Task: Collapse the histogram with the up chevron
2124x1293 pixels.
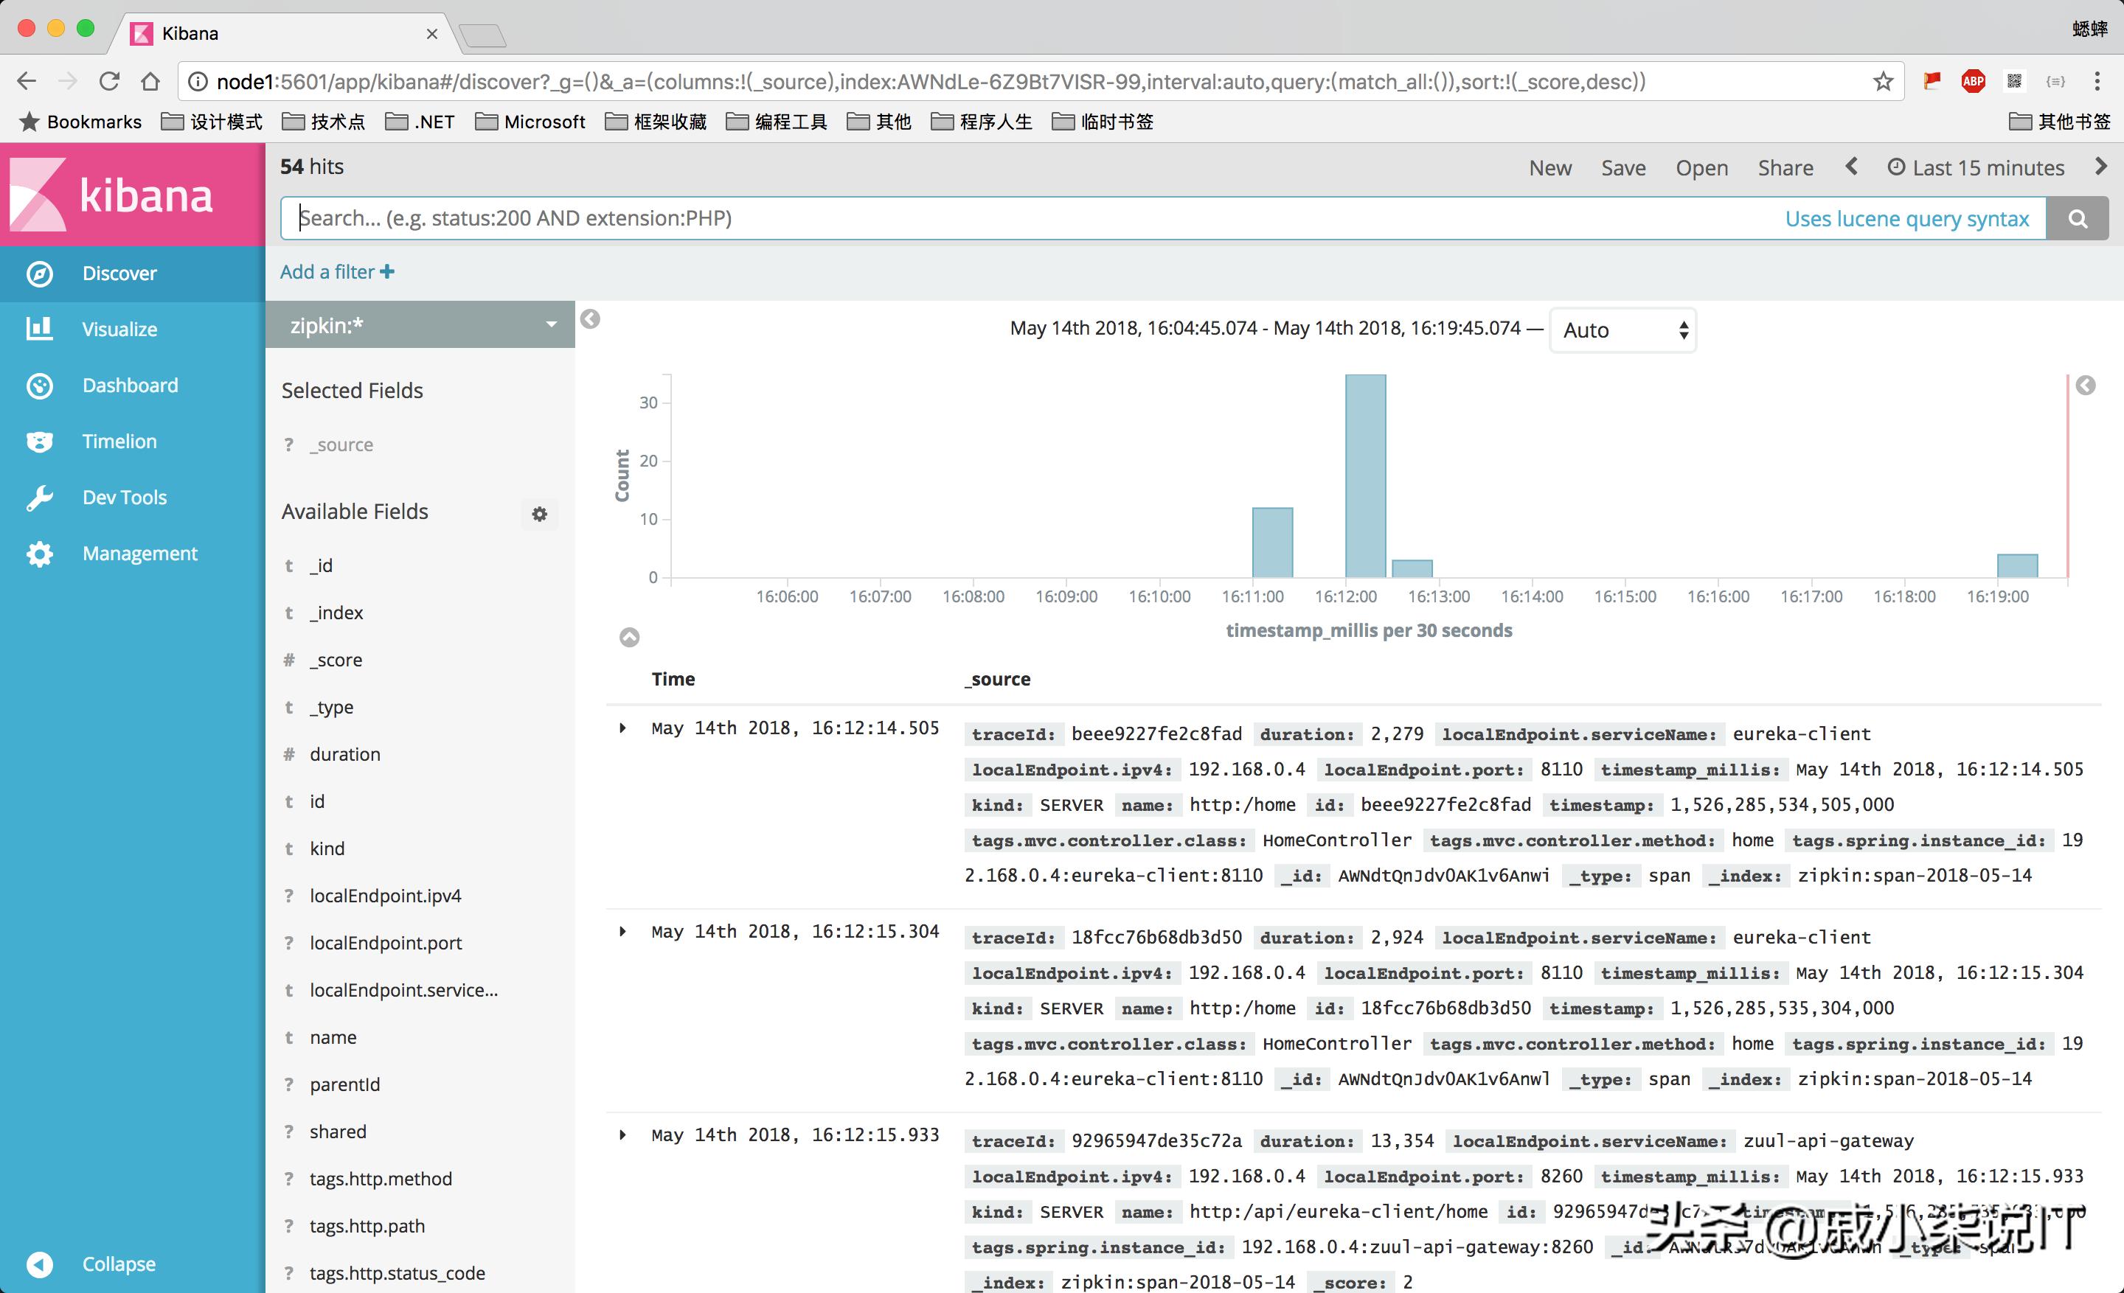Action: [x=629, y=638]
